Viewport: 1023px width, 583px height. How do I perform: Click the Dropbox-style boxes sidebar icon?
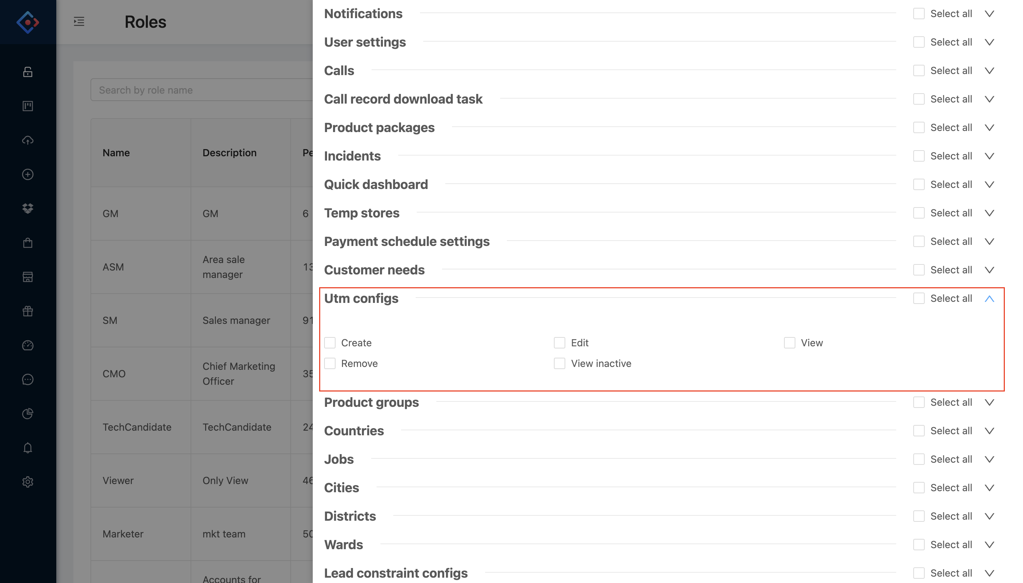[x=28, y=208]
